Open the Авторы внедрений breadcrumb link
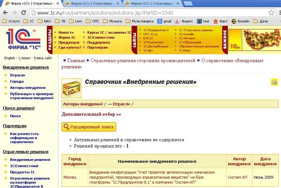Viewport: 281px width, 188px height. [x=83, y=104]
